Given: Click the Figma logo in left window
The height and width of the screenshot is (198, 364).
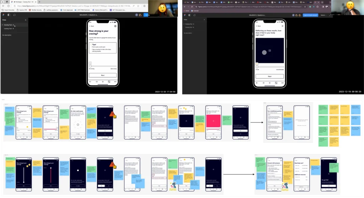Looking at the screenshot, I should coord(2,15).
